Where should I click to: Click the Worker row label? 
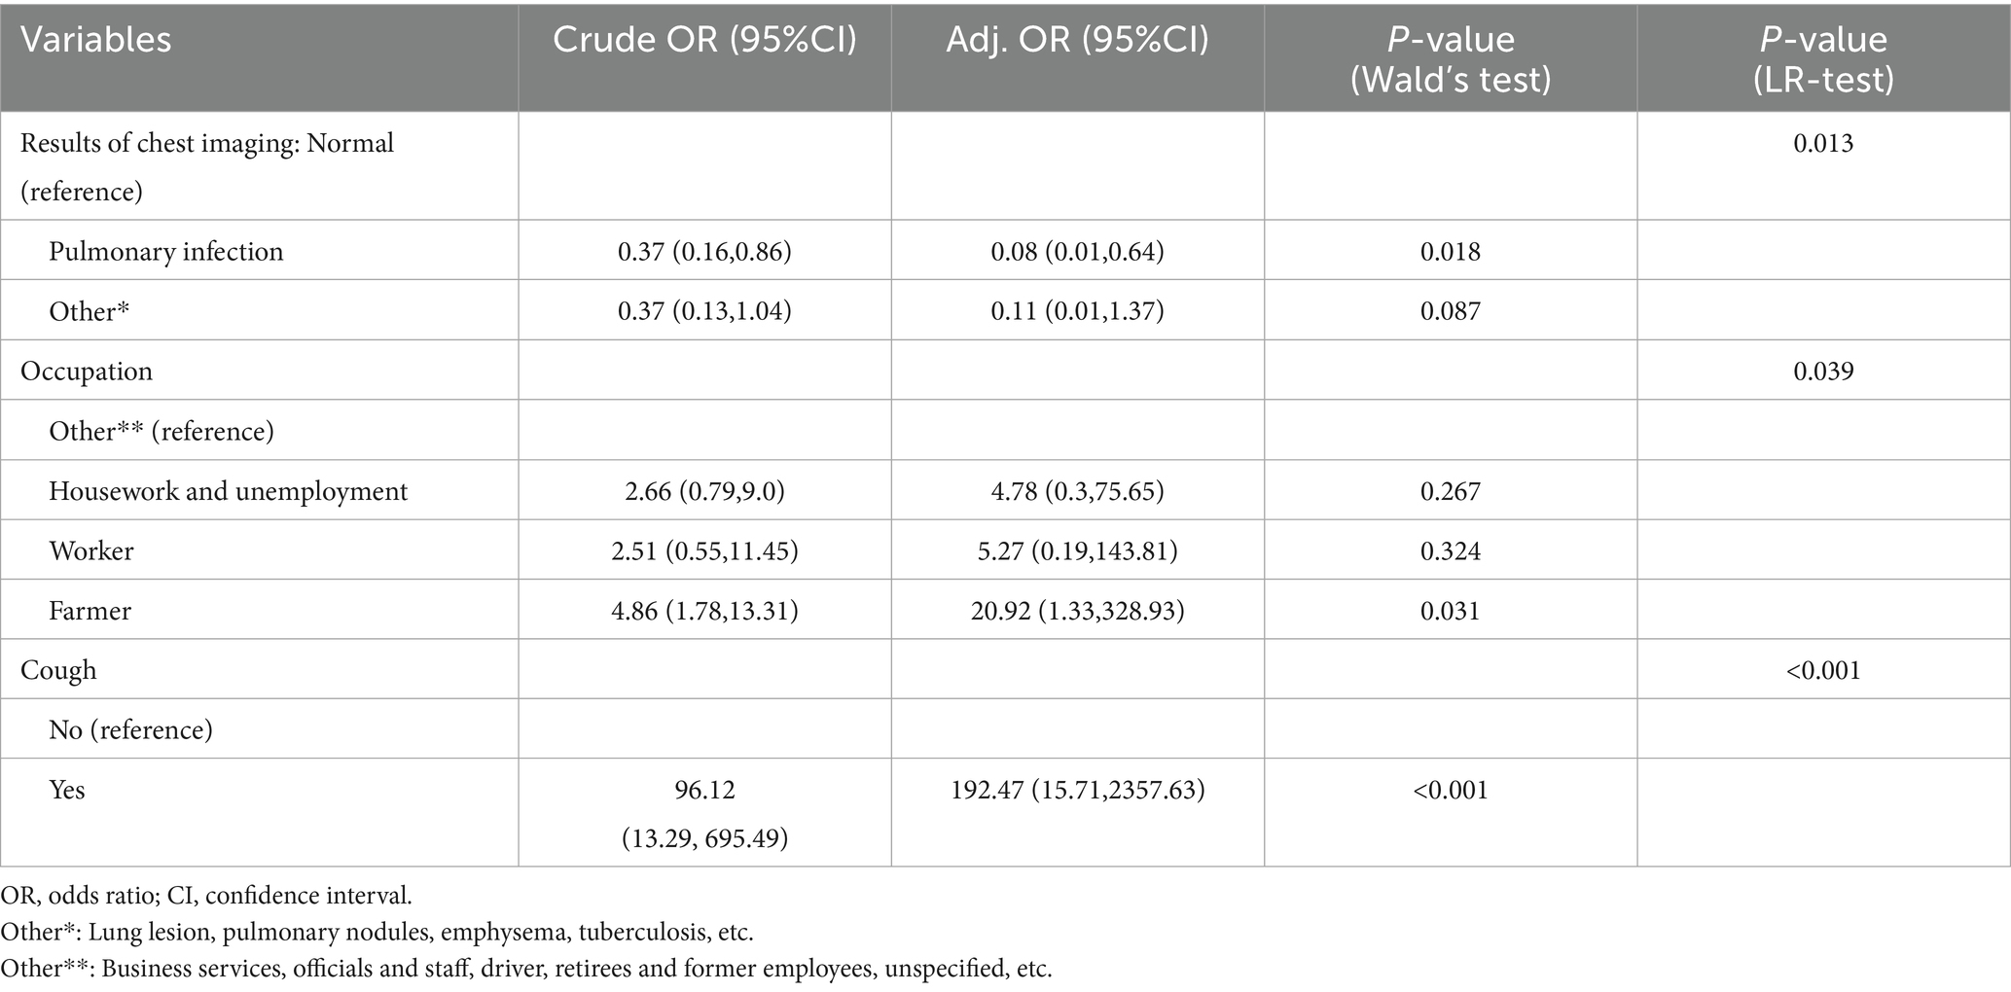tap(91, 550)
